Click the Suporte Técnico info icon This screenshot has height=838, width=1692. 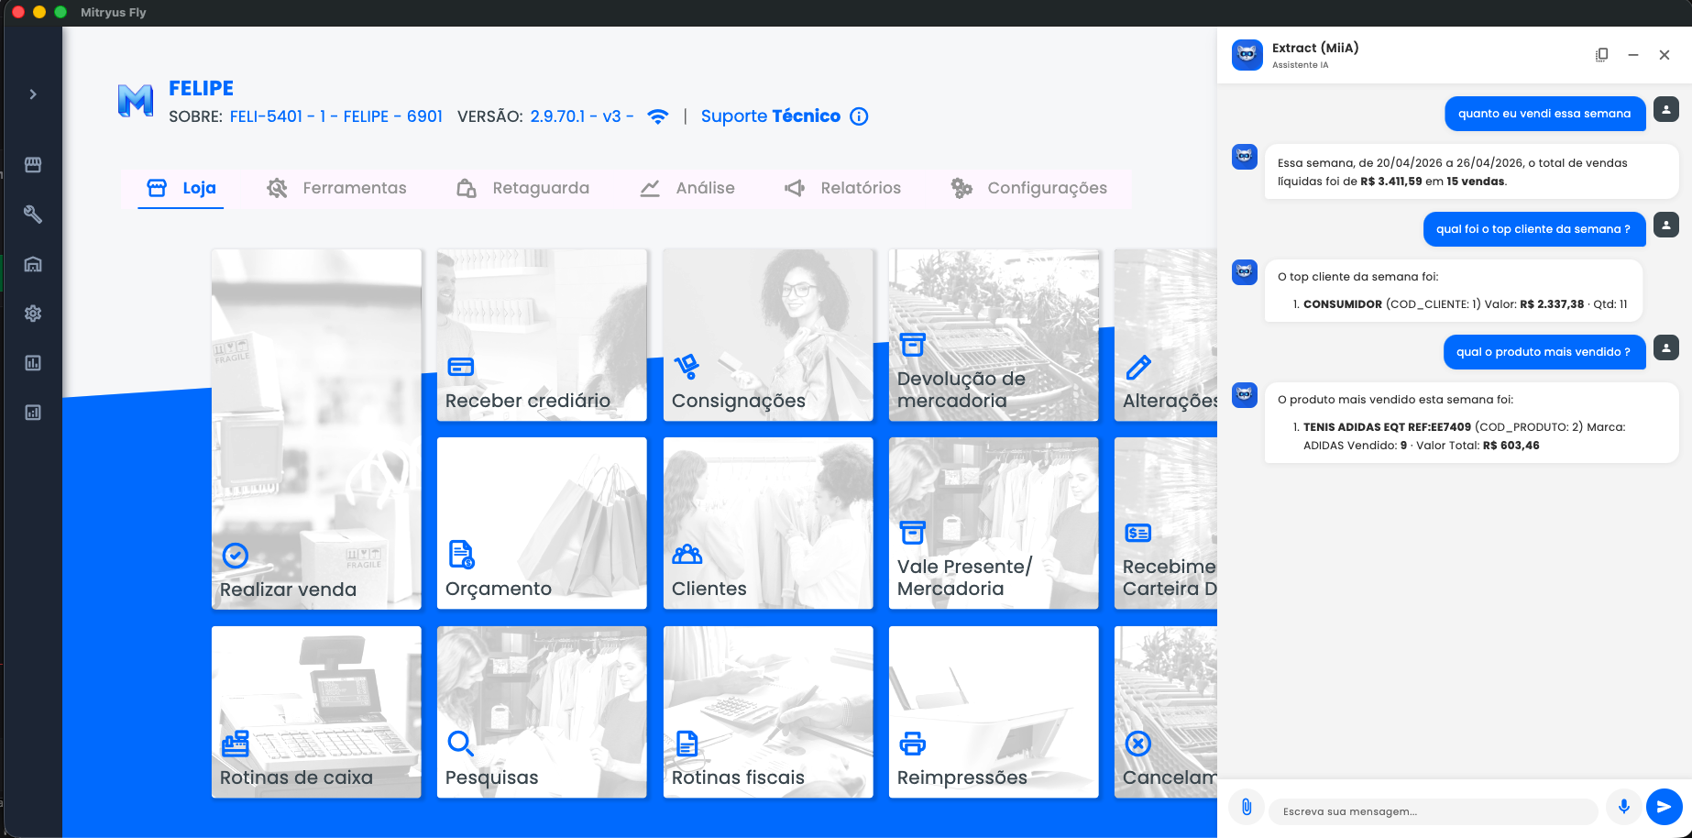pyautogui.click(x=859, y=116)
